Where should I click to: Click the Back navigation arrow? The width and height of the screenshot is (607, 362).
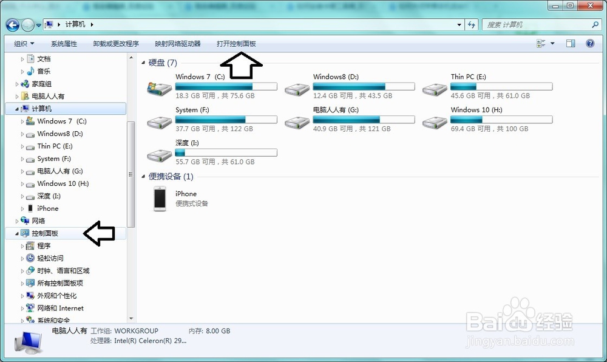click(12, 25)
